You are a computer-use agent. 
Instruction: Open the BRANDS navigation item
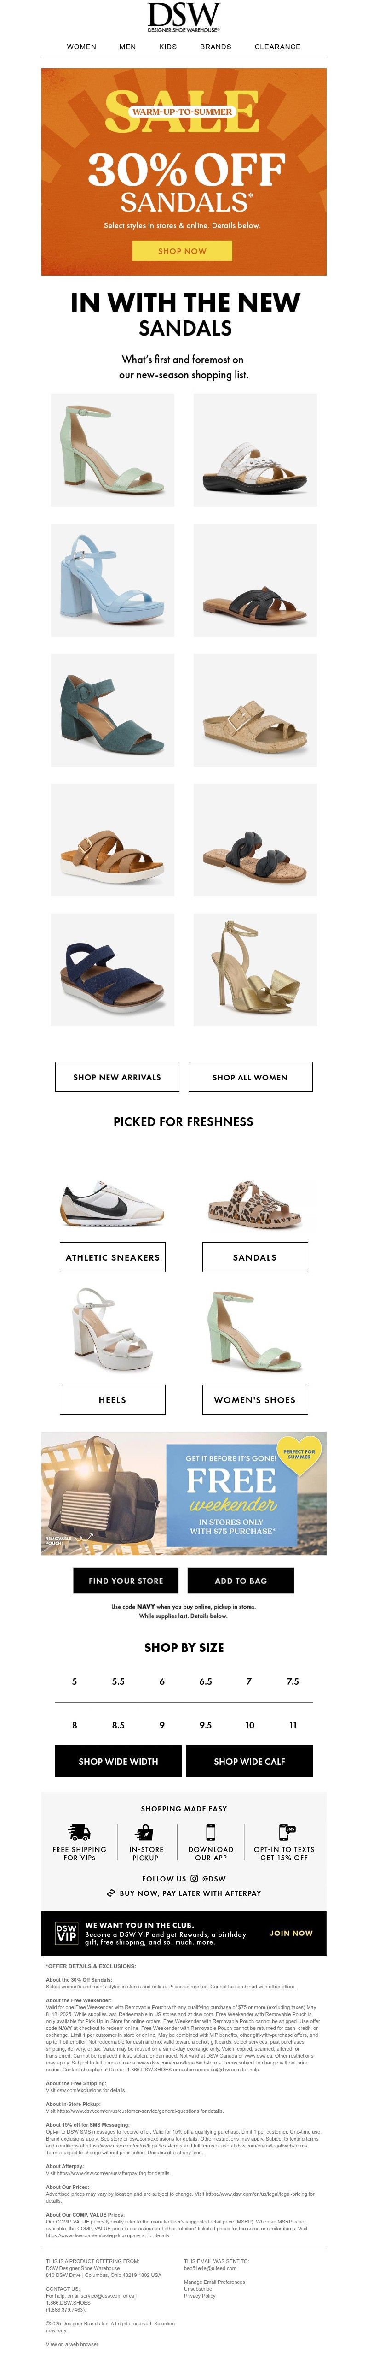tap(215, 47)
